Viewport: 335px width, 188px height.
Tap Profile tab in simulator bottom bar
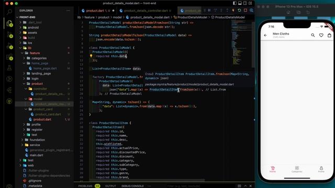[x=321, y=169]
